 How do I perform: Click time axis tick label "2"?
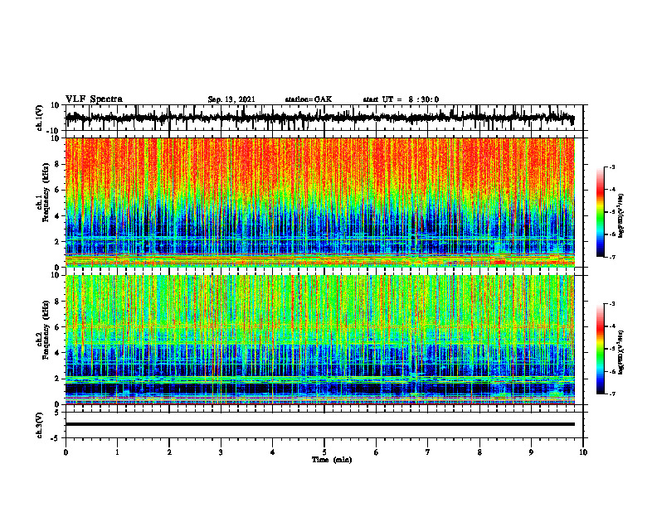169,452
